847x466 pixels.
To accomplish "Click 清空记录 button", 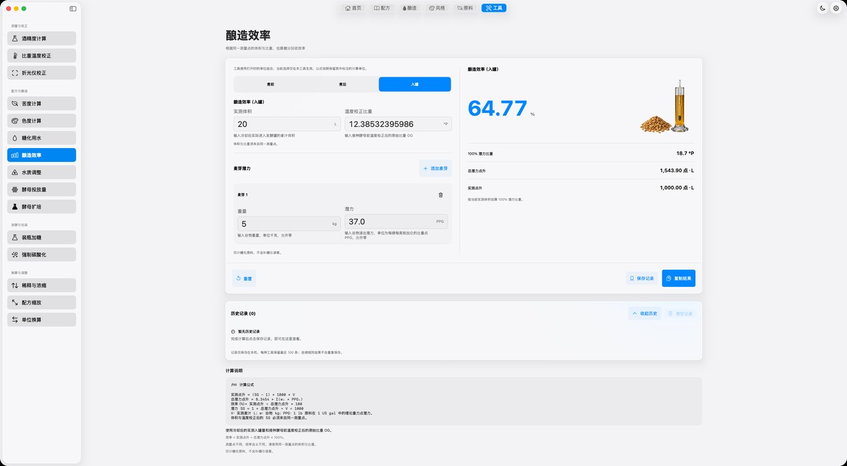I will pyautogui.click(x=680, y=313).
